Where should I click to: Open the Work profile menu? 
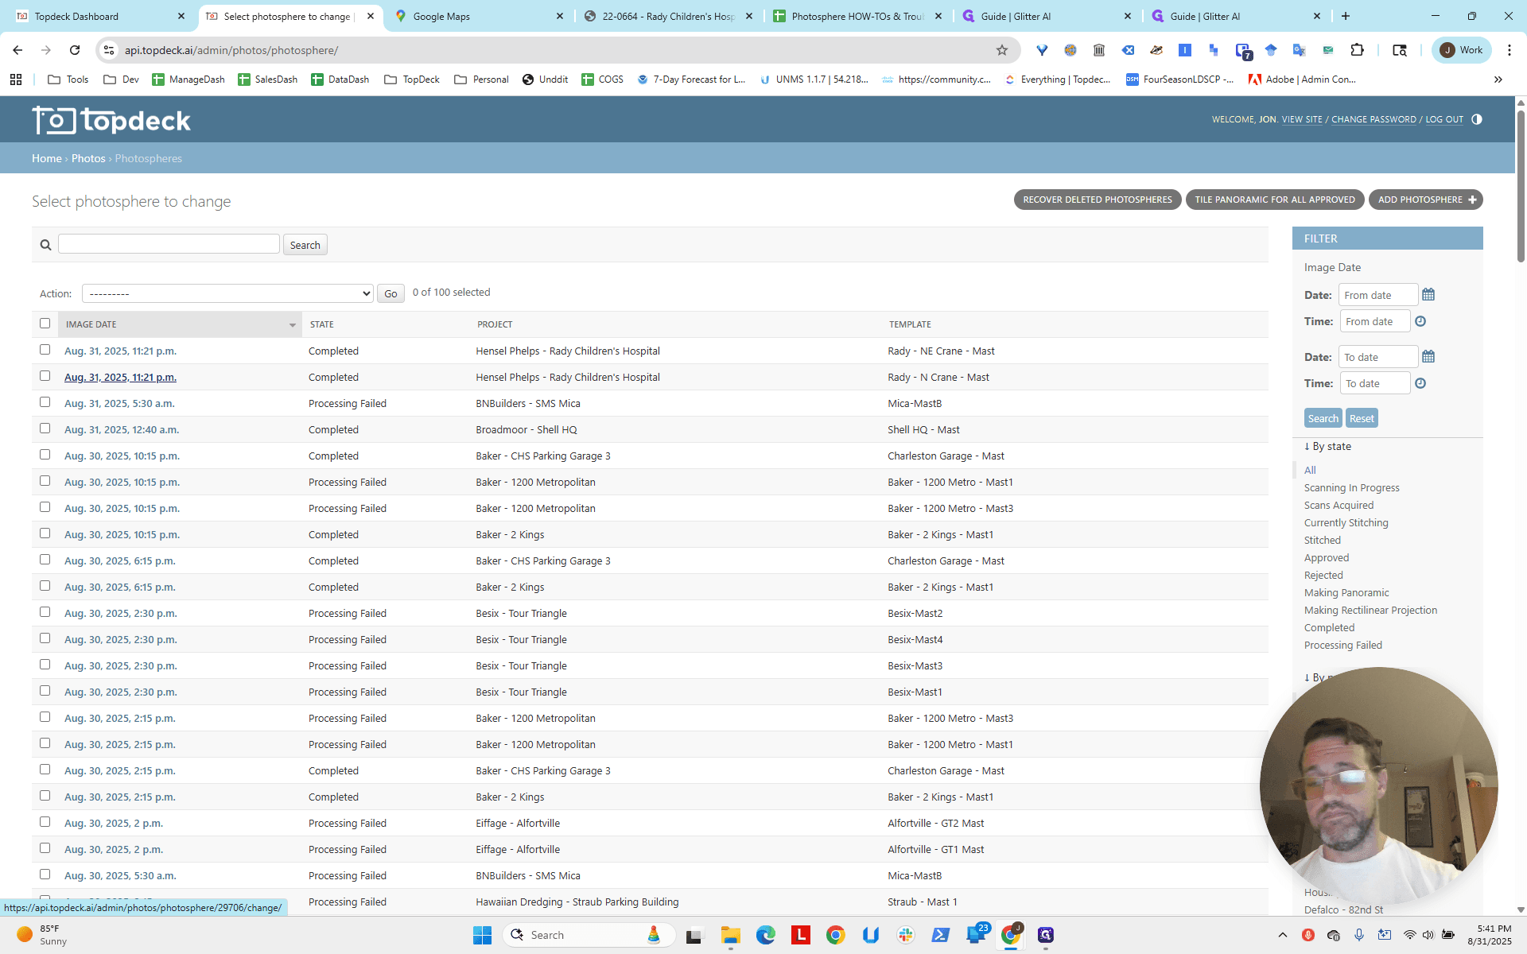(x=1462, y=50)
